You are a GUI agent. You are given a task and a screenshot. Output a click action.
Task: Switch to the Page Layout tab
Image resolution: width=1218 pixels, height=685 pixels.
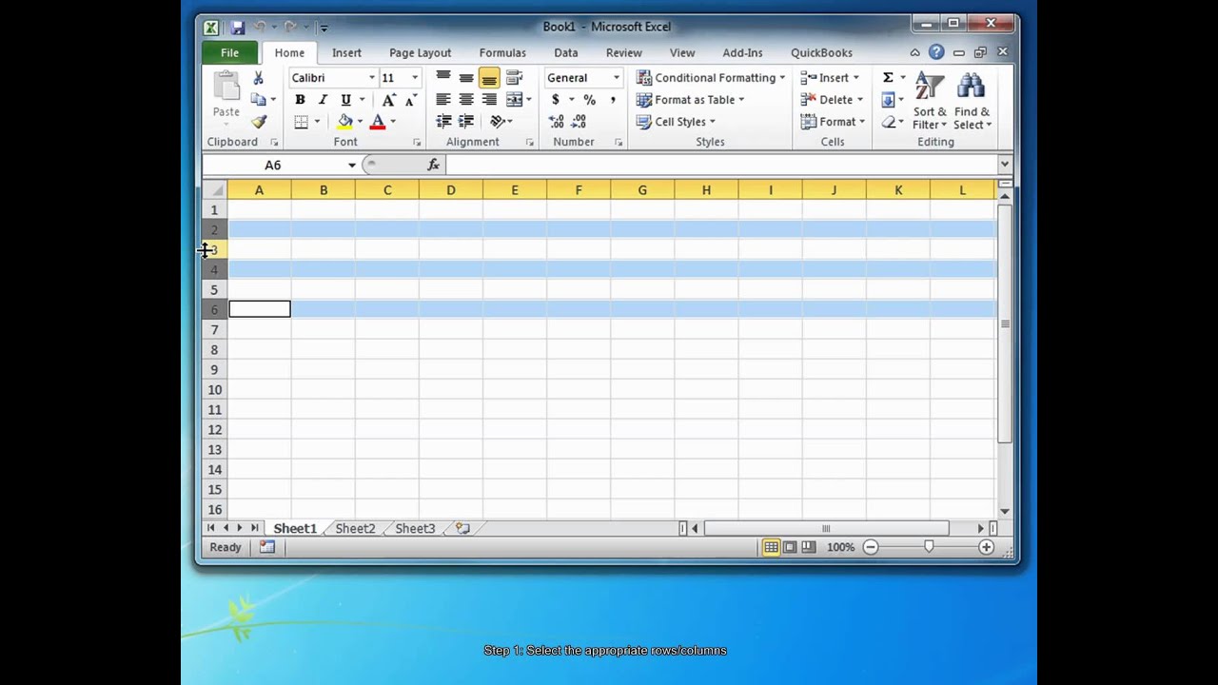420,53
